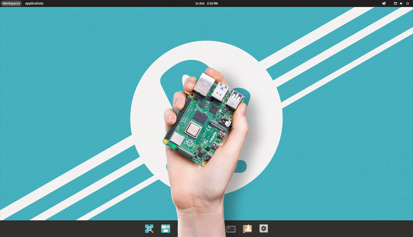413x237 pixels.
Task: Launch the Terminal from the dock
Action: (231, 229)
